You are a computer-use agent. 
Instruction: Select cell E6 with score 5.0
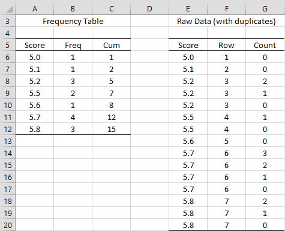pyautogui.click(x=188, y=57)
